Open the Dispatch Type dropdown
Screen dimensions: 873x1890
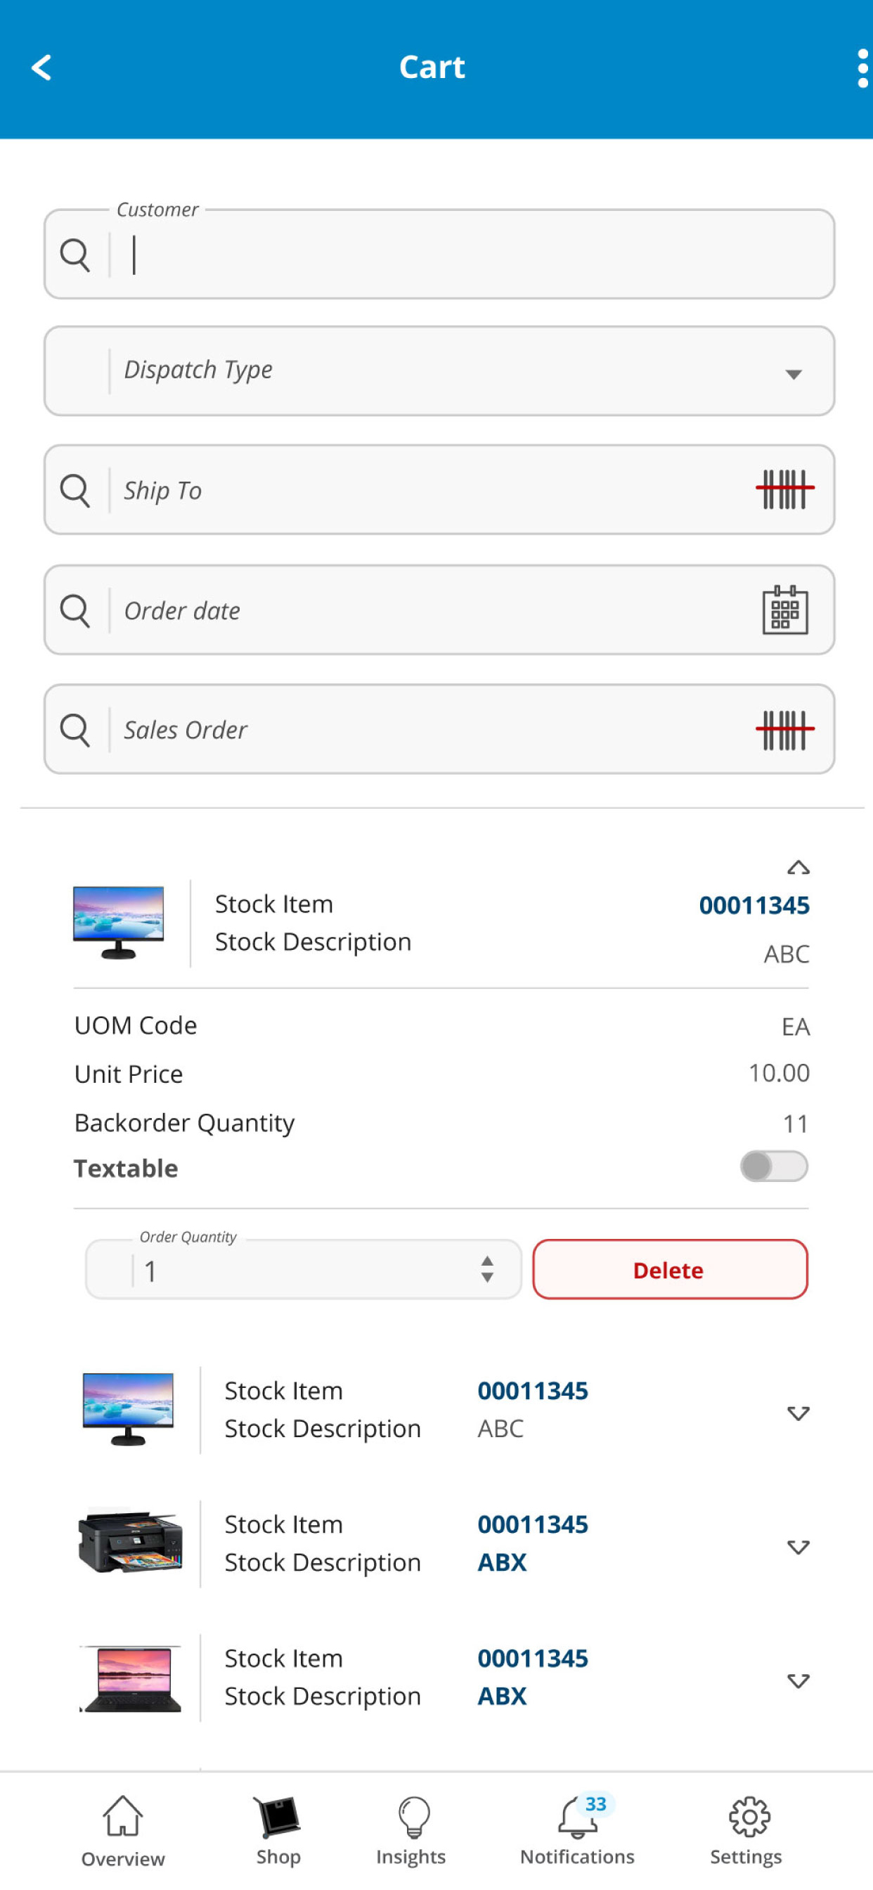coord(439,371)
